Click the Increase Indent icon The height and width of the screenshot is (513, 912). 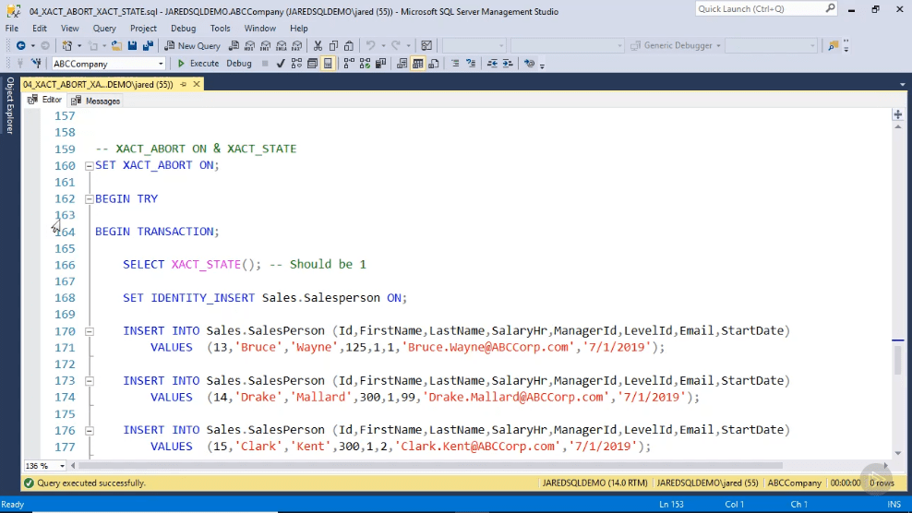pos(507,64)
